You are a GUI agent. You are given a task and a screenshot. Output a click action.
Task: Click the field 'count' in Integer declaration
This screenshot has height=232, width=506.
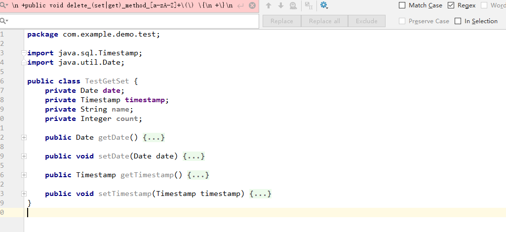127,118
